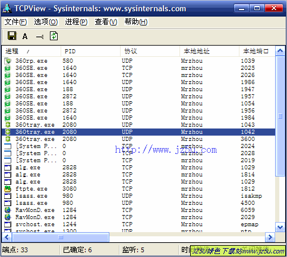Click the local port 1039 cell
This screenshot has height=257, width=287.
[x=248, y=61]
